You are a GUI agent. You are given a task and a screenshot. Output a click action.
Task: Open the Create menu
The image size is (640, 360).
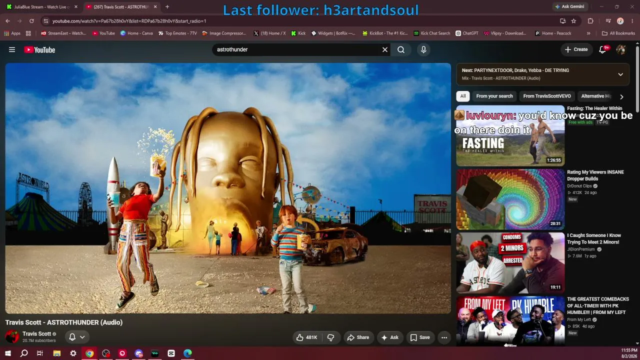pos(576,49)
